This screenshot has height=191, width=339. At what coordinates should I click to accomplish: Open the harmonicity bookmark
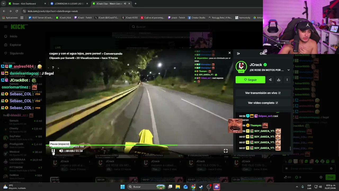243,18
